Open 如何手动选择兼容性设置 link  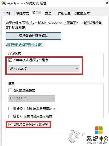pyautogui.click(x=25, y=45)
